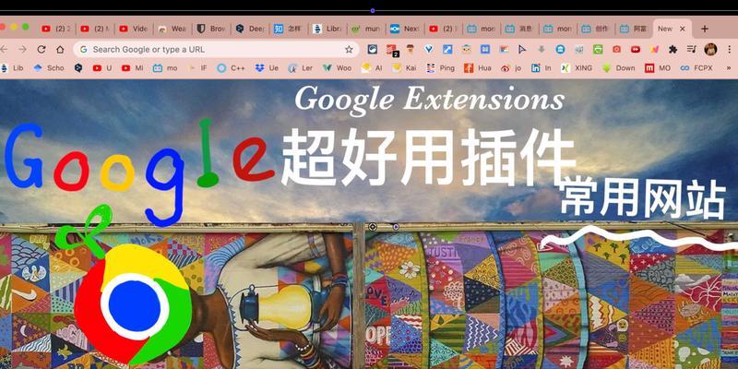Screen dimensions: 738x369
Task: Open the 'Kai' bookmark
Action: [404, 68]
